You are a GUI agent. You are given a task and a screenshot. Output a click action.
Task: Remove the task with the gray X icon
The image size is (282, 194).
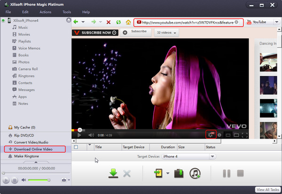point(127,173)
